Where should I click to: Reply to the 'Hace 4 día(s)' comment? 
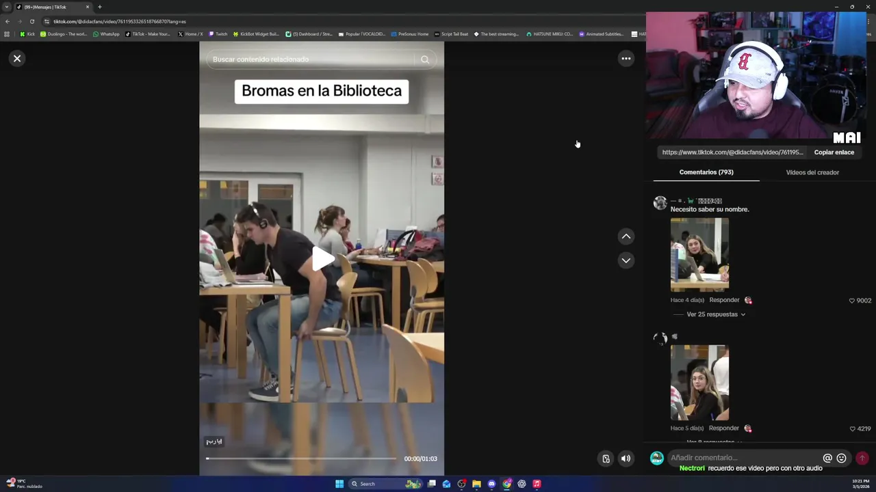(x=724, y=300)
